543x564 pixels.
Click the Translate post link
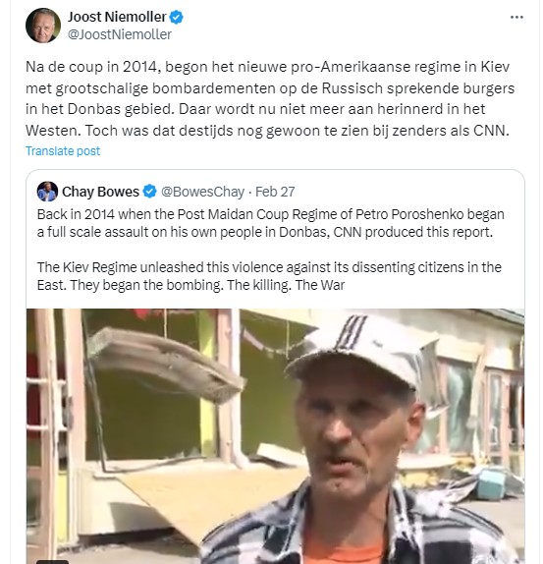click(x=63, y=151)
